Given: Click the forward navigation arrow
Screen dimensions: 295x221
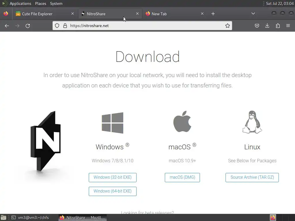Looking at the screenshot, I should (x=17, y=26).
